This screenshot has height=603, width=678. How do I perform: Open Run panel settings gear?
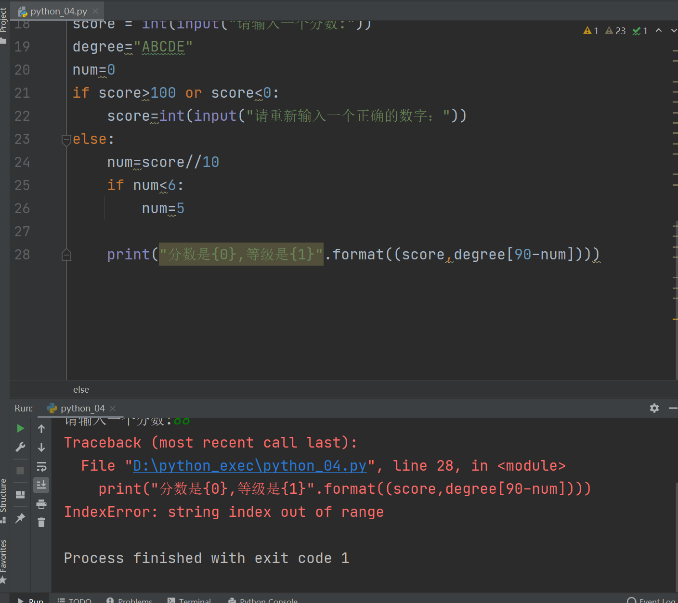point(654,408)
